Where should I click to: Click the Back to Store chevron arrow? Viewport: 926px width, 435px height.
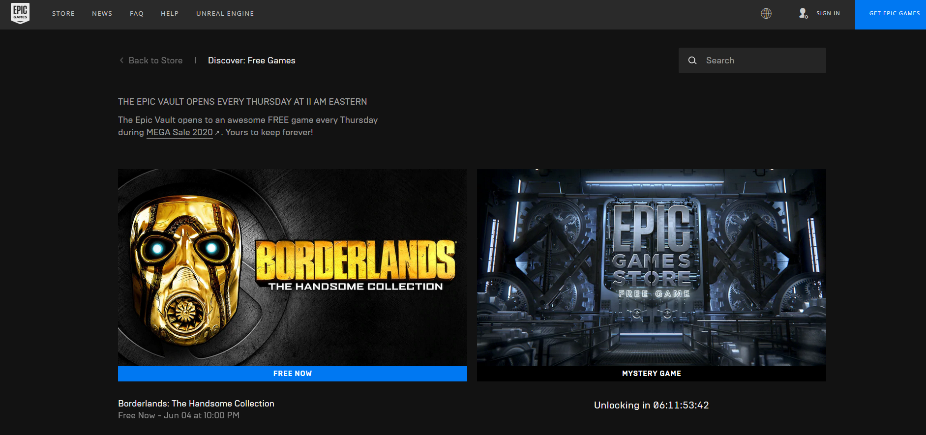click(121, 60)
